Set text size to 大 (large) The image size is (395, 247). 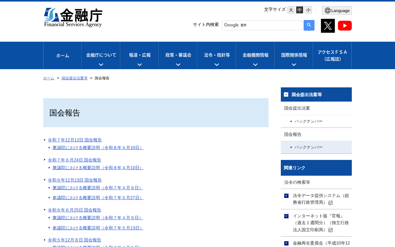pyautogui.click(x=291, y=10)
